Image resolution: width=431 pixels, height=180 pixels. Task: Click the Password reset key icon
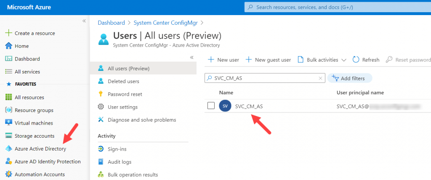(x=101, y=94)
